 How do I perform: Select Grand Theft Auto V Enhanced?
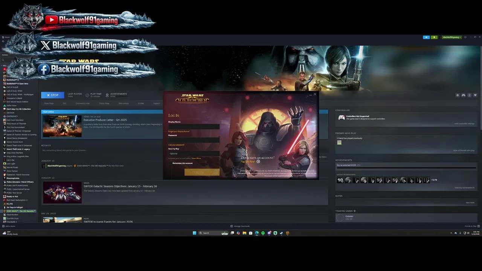click(x=19, y=145)
